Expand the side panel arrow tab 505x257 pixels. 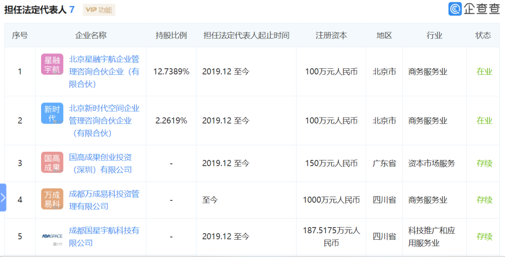pos(3,198)
